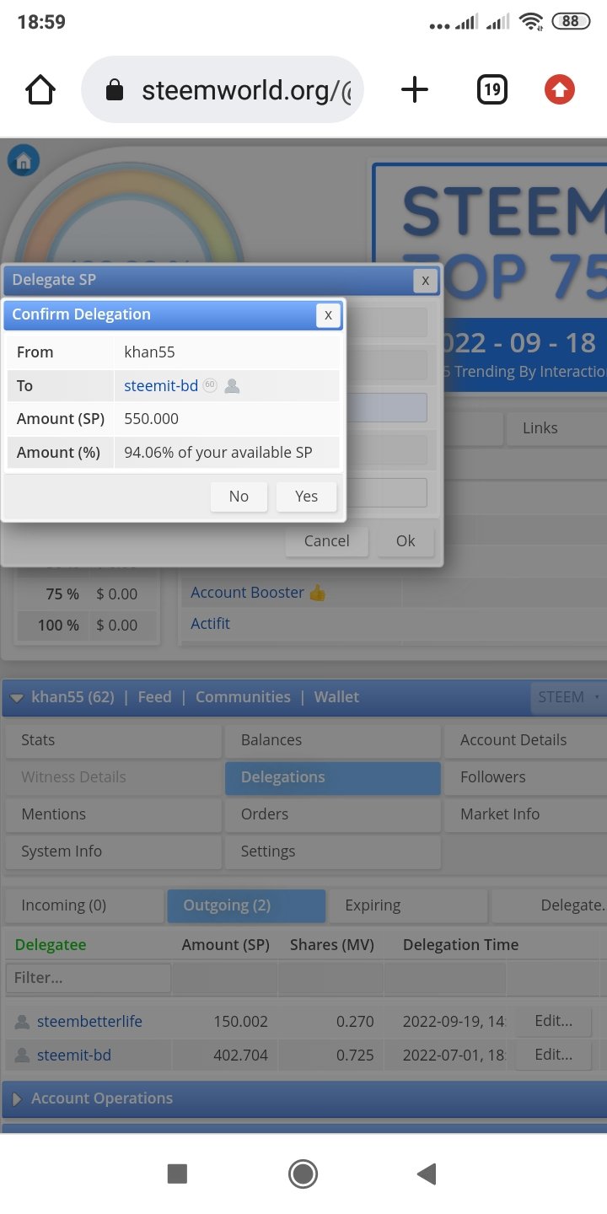Open the Mentions tab
The height and width of the screenshot is (1214, 607).
click(113, 814)
